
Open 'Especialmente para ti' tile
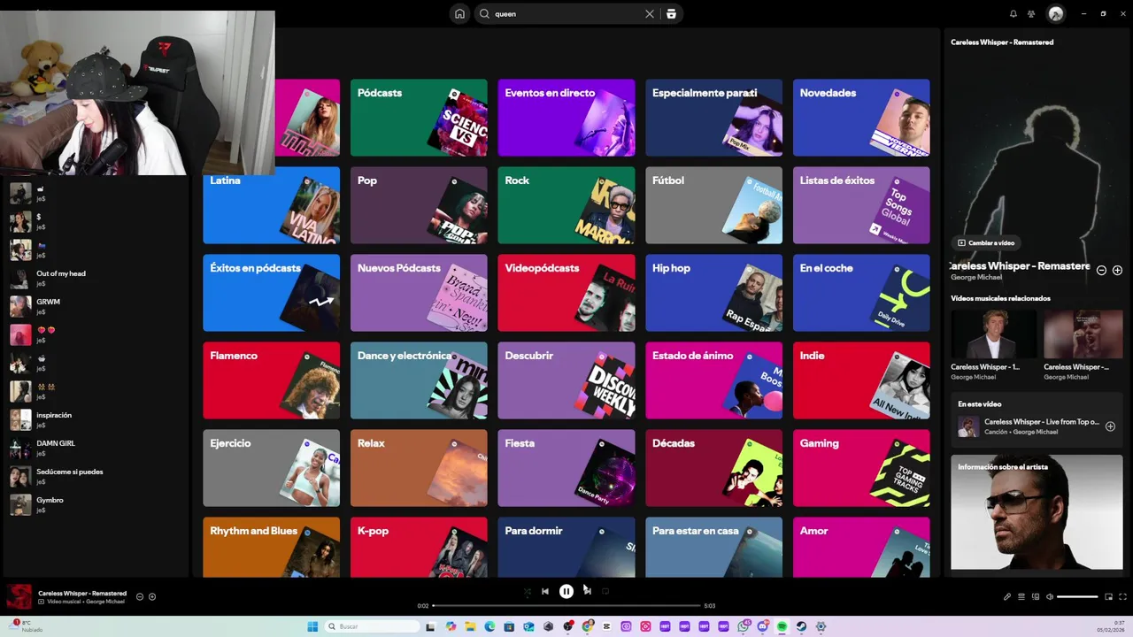(x=713, y=118)
